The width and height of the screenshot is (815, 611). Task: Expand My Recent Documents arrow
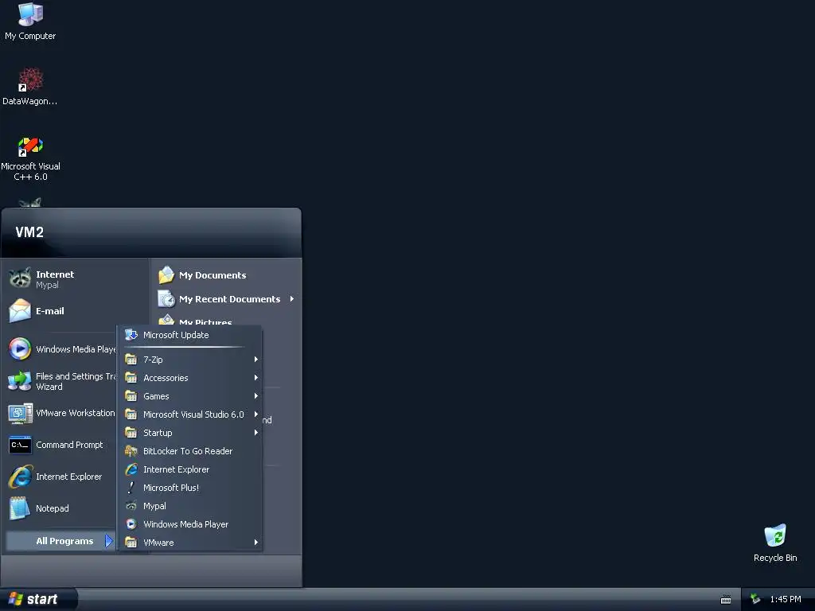291,299
